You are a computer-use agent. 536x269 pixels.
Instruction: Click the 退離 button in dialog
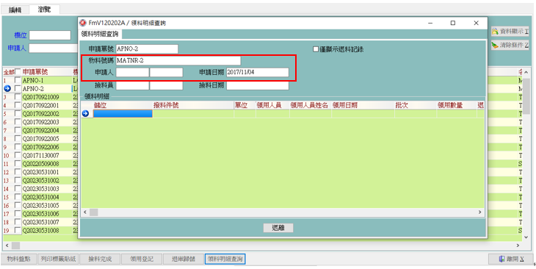278,228
